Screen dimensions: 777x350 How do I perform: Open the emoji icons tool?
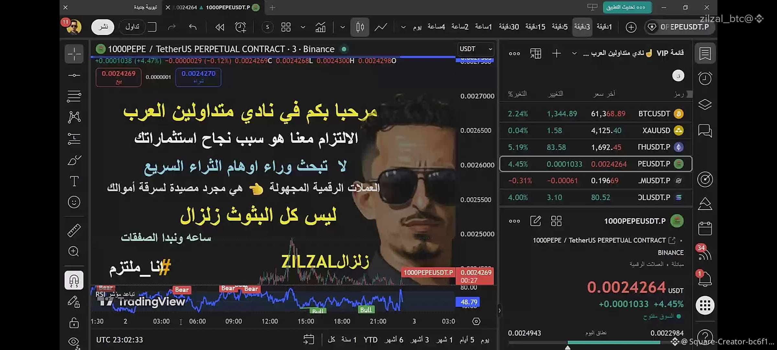(x=74, y=202)
